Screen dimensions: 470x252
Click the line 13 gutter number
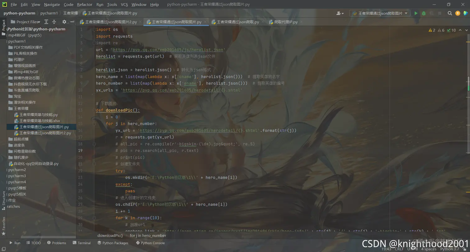(x=81, y=110)
